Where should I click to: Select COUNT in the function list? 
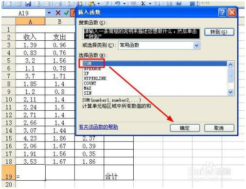click(90, 83)
